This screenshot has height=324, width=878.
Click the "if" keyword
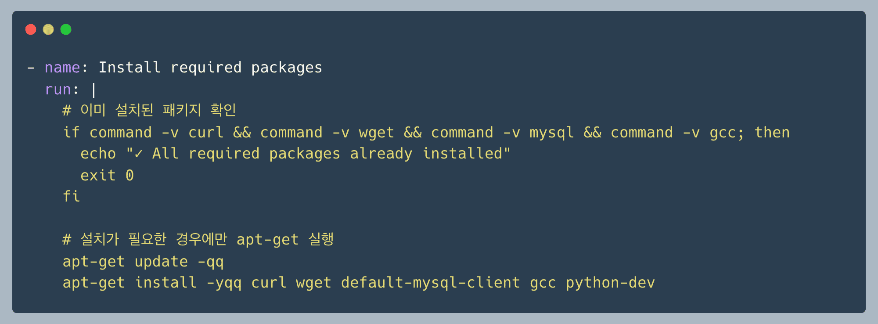point(71,133)
